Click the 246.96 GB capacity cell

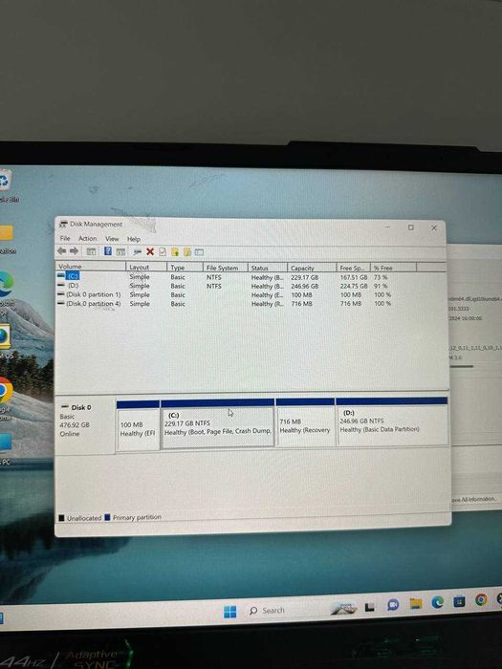(x=305, y=287)
